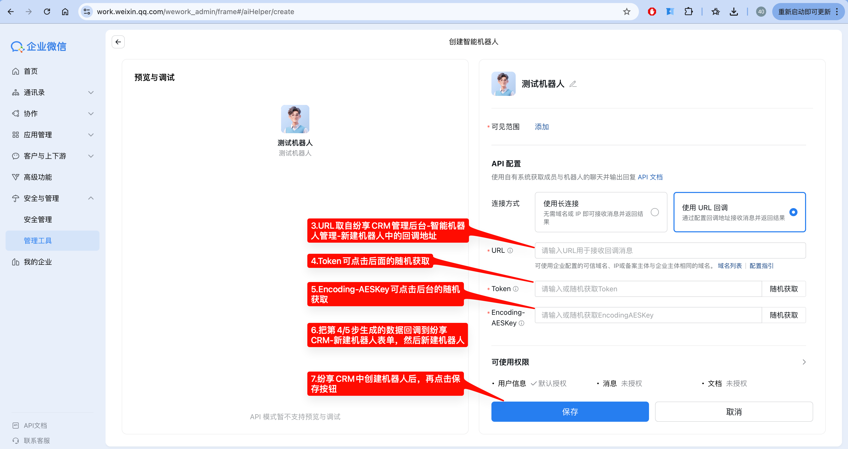Click the back arrow beside 创建智能机器人
This screenshot has width=848, height=449.
[118, 42]
